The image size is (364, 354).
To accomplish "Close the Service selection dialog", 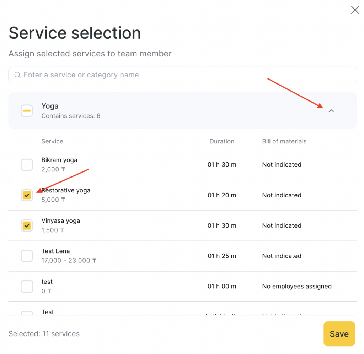I will (x=355, y=10).
